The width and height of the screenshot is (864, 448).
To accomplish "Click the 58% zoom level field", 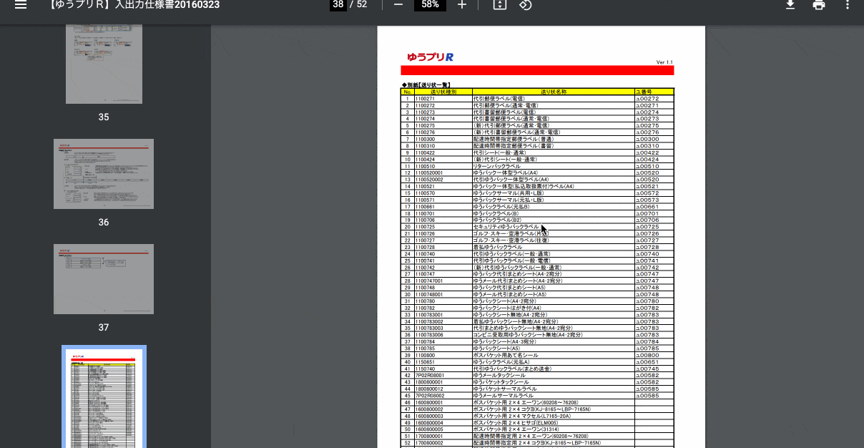I will pyautogui.click(x=430, y=5).
